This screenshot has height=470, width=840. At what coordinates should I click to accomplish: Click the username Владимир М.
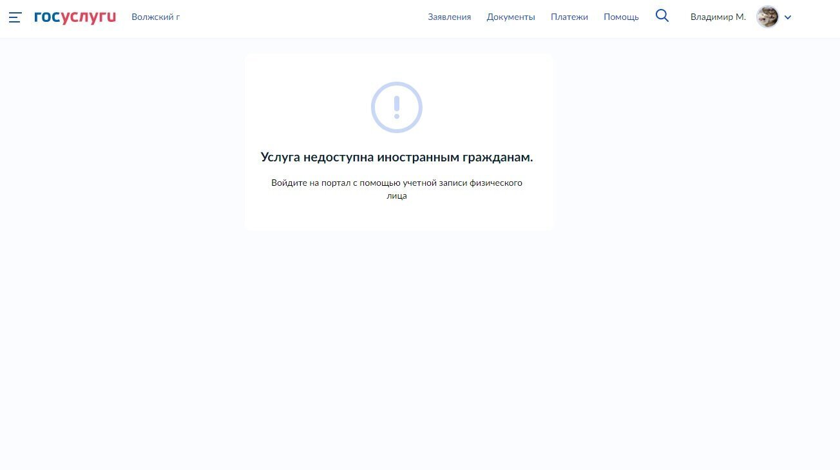click(x=718, y=17)
